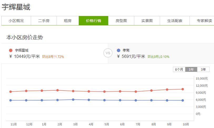Click the 孝南 district price label
214x128 pixels.
[x=126, y=50]
